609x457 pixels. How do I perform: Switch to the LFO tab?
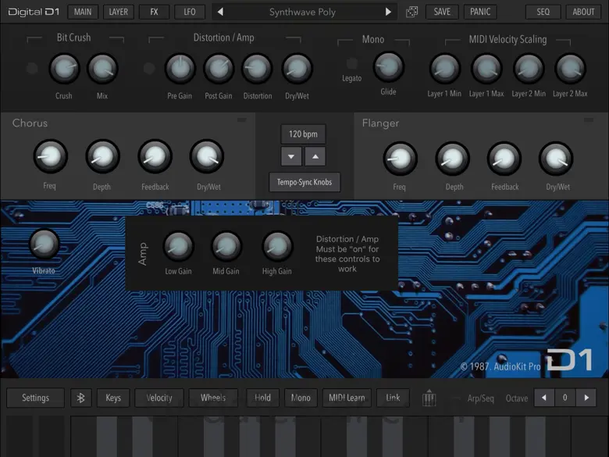click(190, 12)
